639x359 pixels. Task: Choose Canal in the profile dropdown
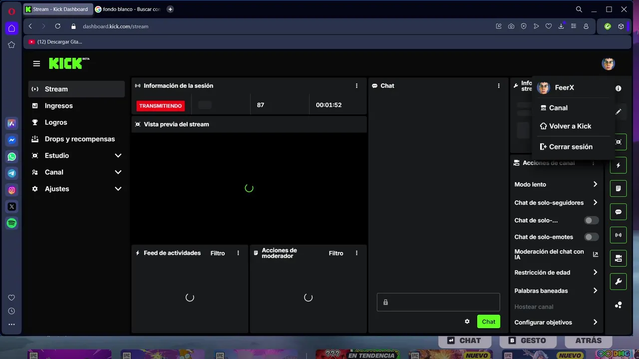tap(573, 108)
